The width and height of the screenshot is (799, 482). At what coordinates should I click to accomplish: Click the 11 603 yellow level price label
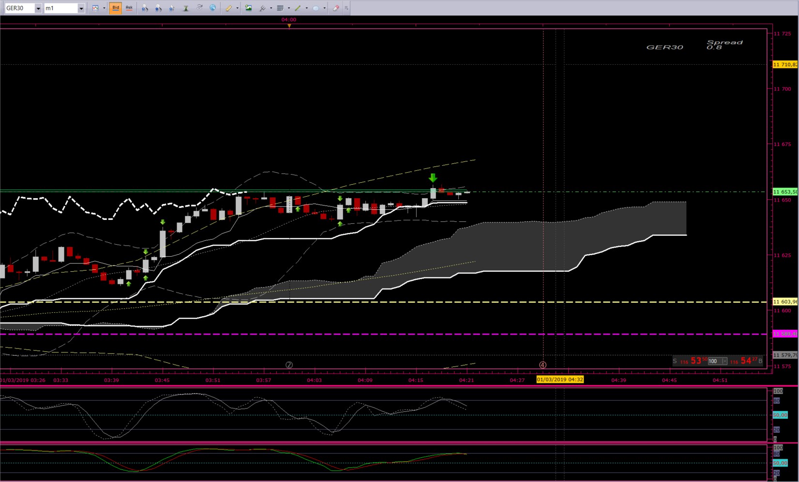click(x=785, y=302)
